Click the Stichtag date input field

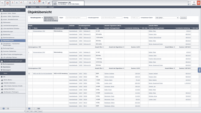(135, 18)
